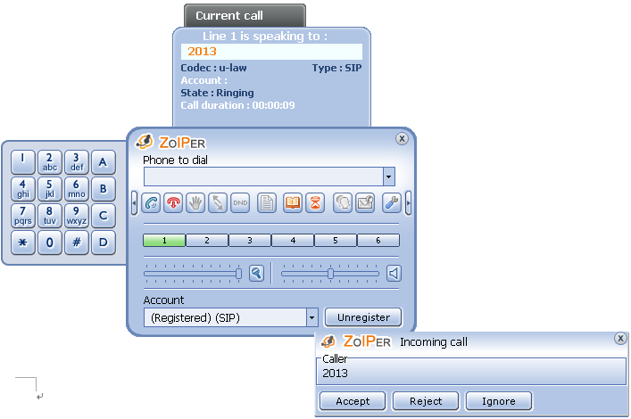Screen dimensions: 631x419
Task: Toggle the DND do-not-disturb button
Action: pyautogui.click(x=240, y=203)
